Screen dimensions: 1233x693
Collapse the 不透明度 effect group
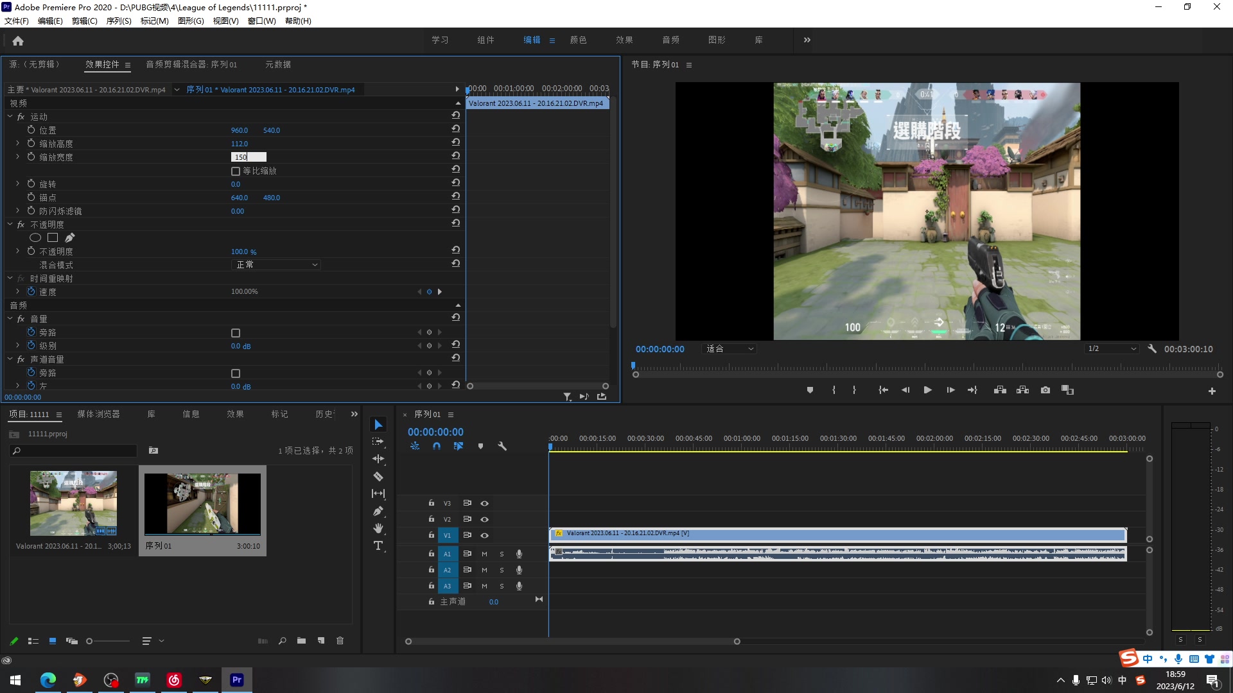[x=10, y=225]
